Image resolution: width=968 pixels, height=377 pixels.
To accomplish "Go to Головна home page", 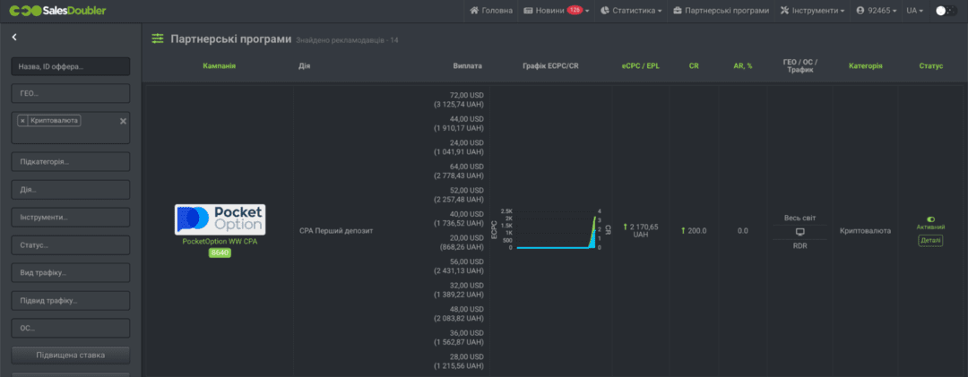I will coord(491,11).
